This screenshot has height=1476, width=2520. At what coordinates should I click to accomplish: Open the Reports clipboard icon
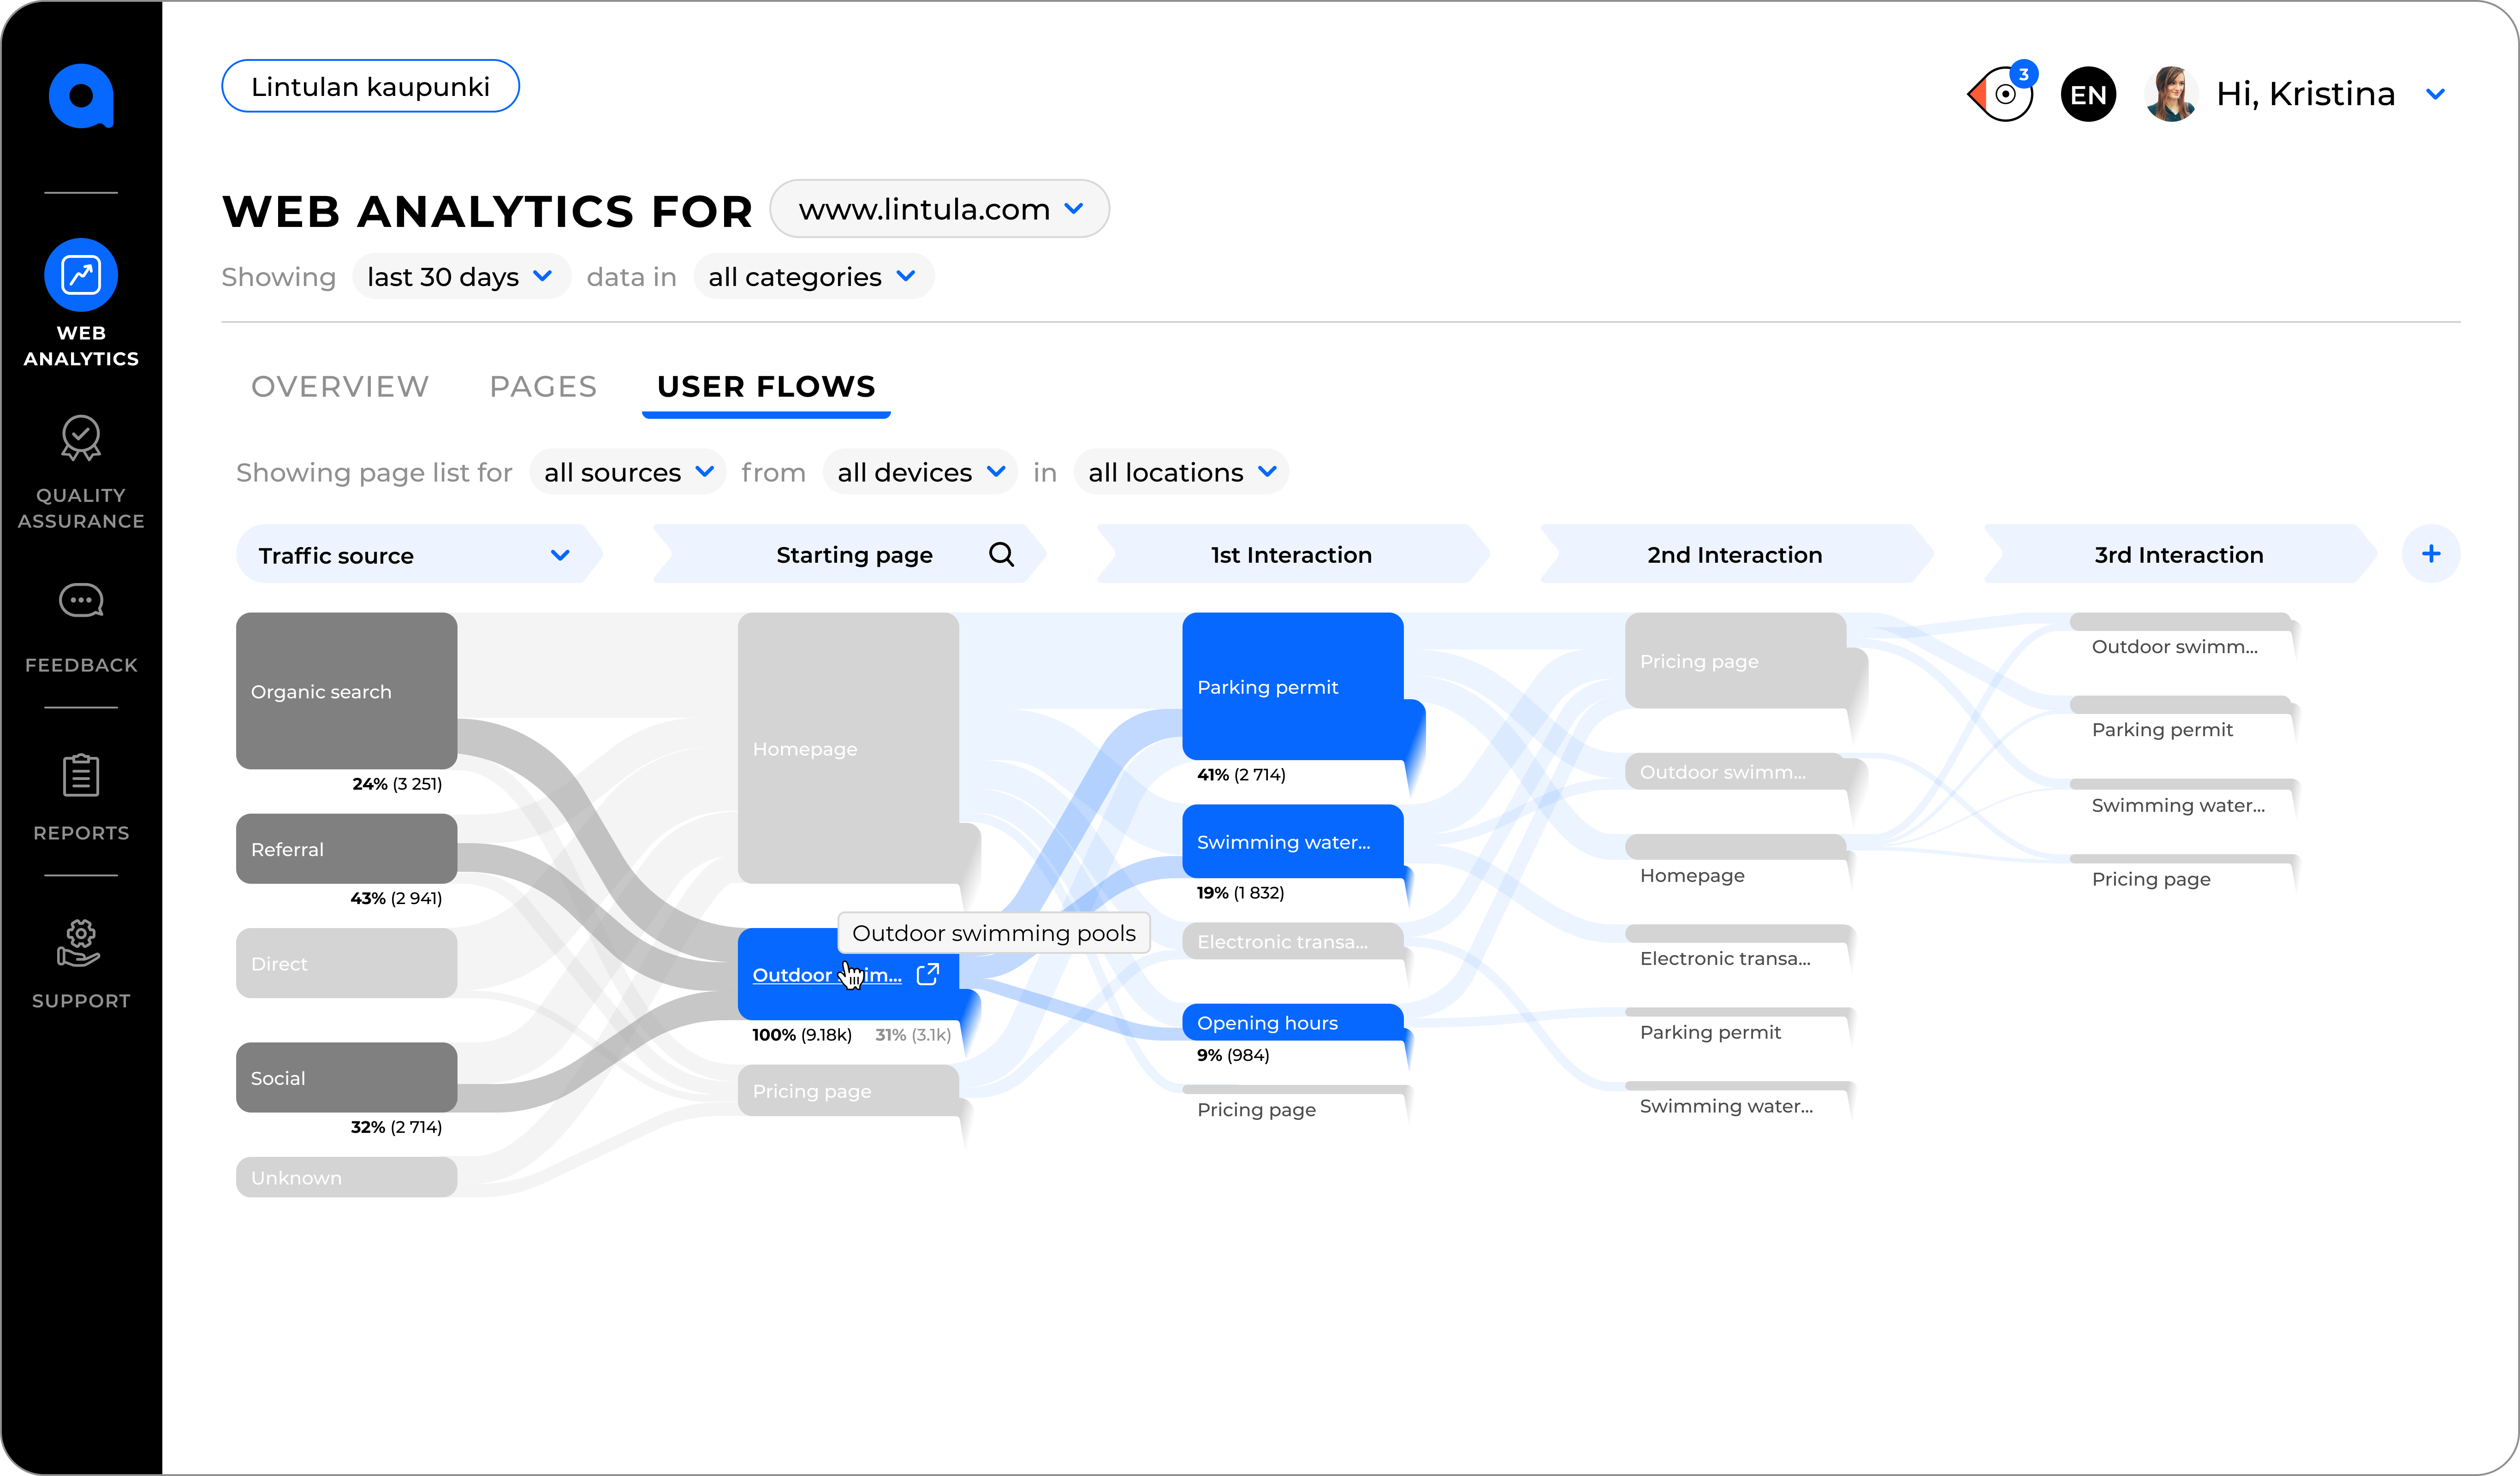(x=81, y=775)
